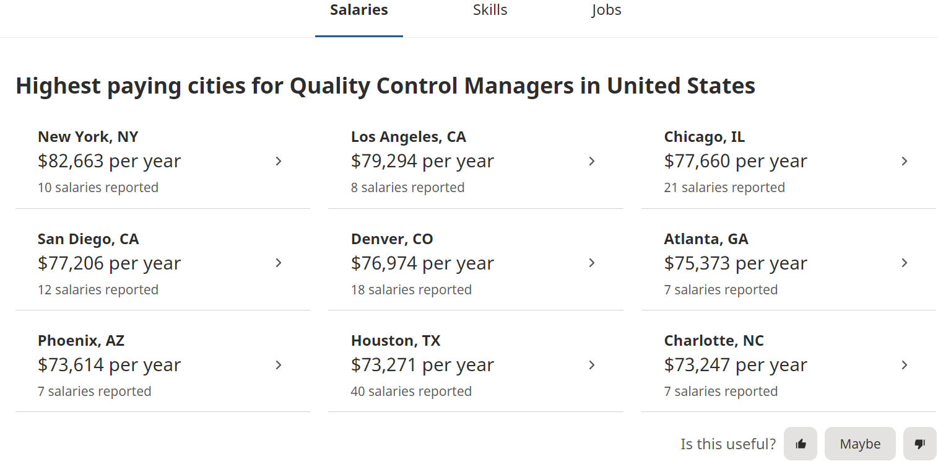This screenshot has width=938, height=461.
Task: Open Chicago, IL chevron arrow
Action: (905, 161)
